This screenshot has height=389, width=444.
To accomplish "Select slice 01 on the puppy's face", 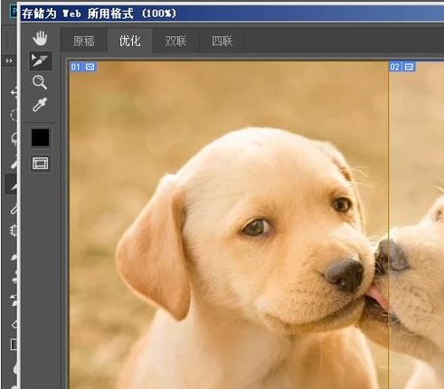I will (229, 225).
